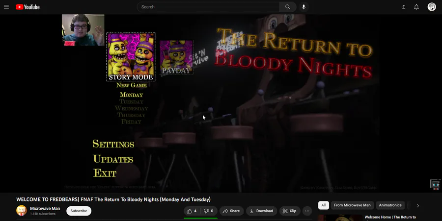The image size is (442, 221).
Task: Go to YouTube home via logo
Action: [x=28, y=7]
